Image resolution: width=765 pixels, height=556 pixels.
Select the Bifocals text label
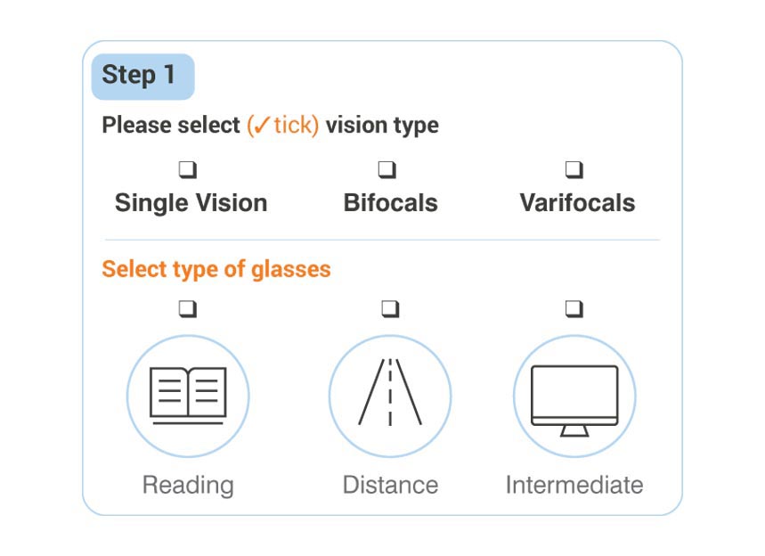390,203
